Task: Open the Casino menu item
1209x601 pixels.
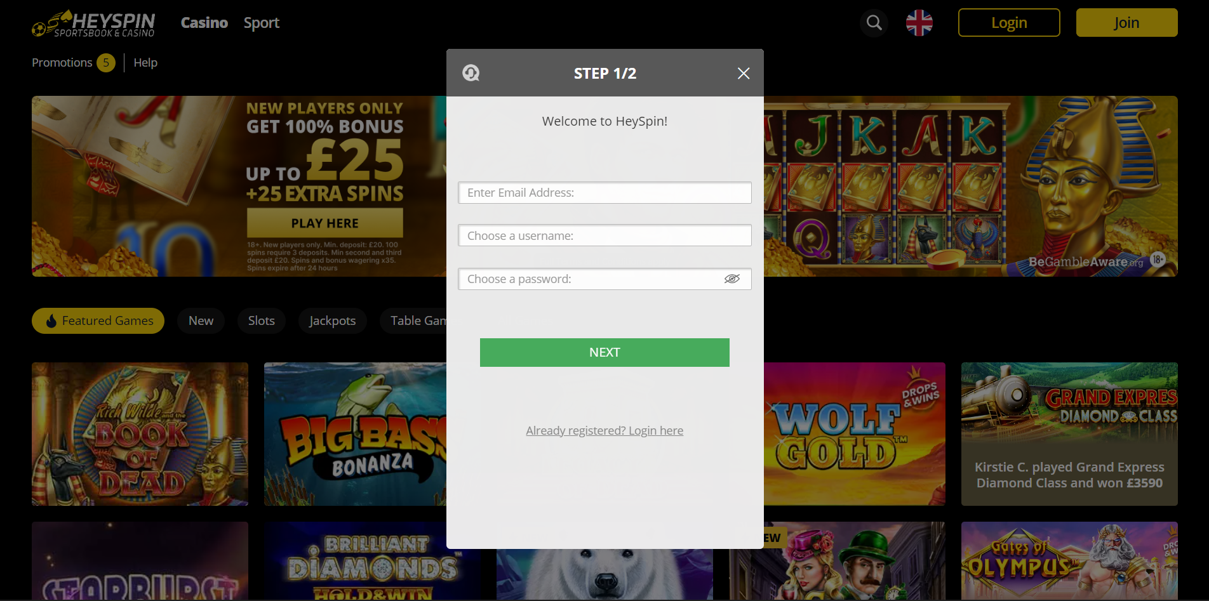Action: tap(204, 23)
